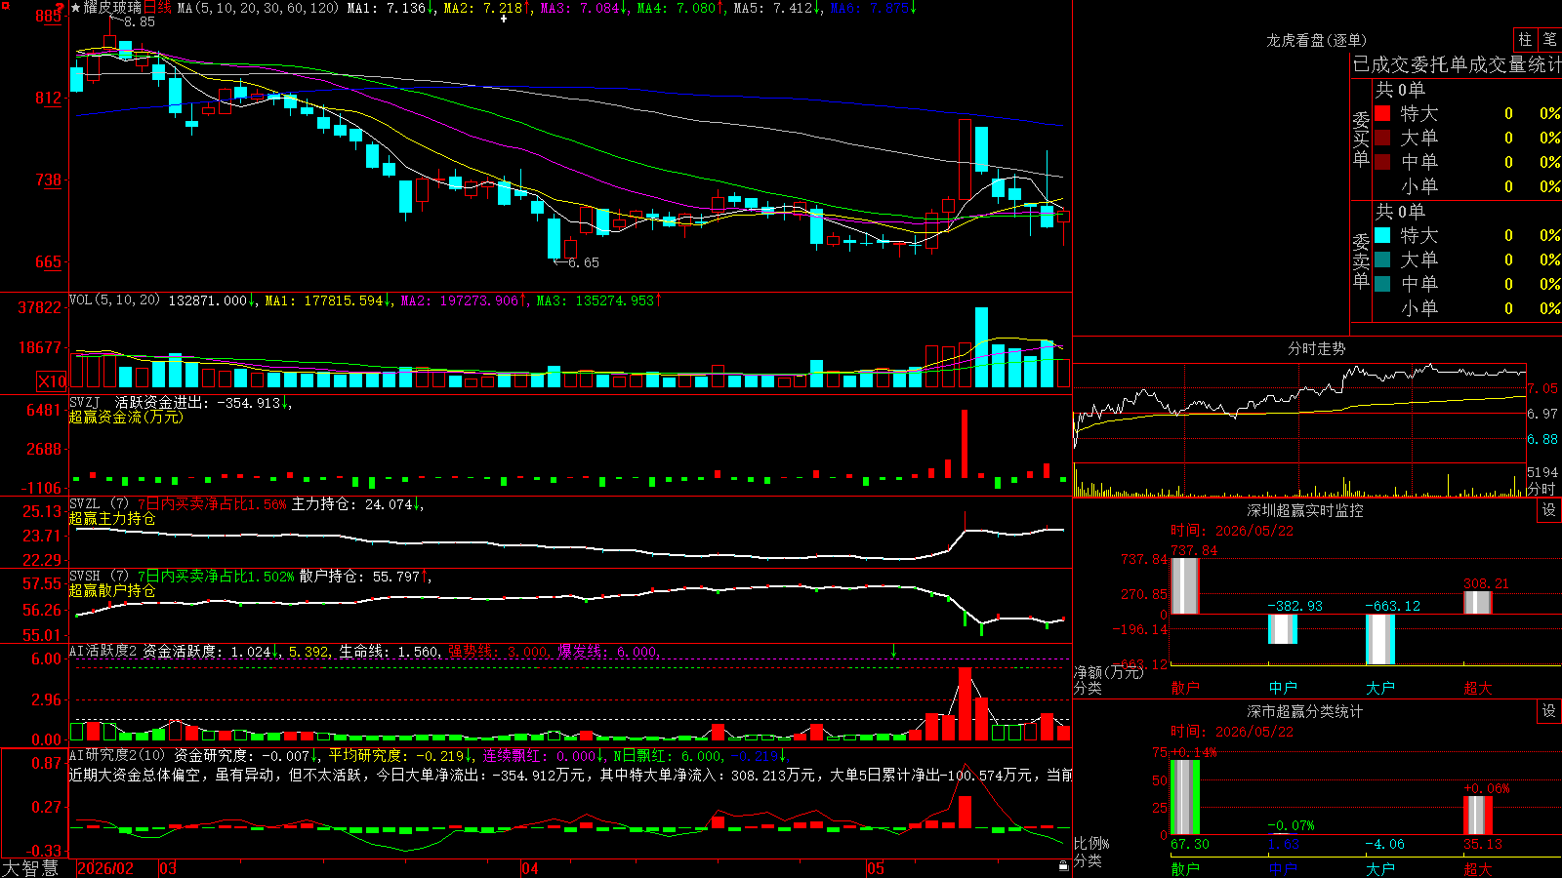Click the 大智慧 logo text
The width and height of the screenshot is (1562, 878).
30,868
